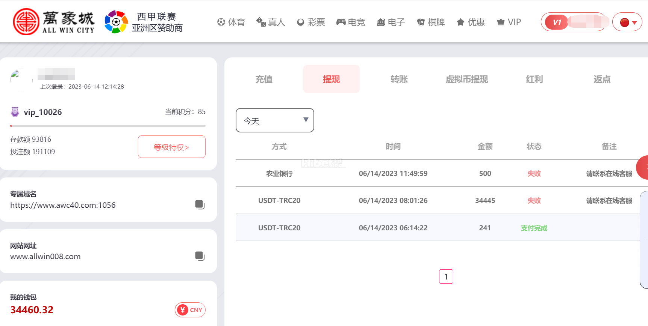The image size is (648, 326).
Task: Open the 体育 sports menu
Action: (x=231, y=22)
